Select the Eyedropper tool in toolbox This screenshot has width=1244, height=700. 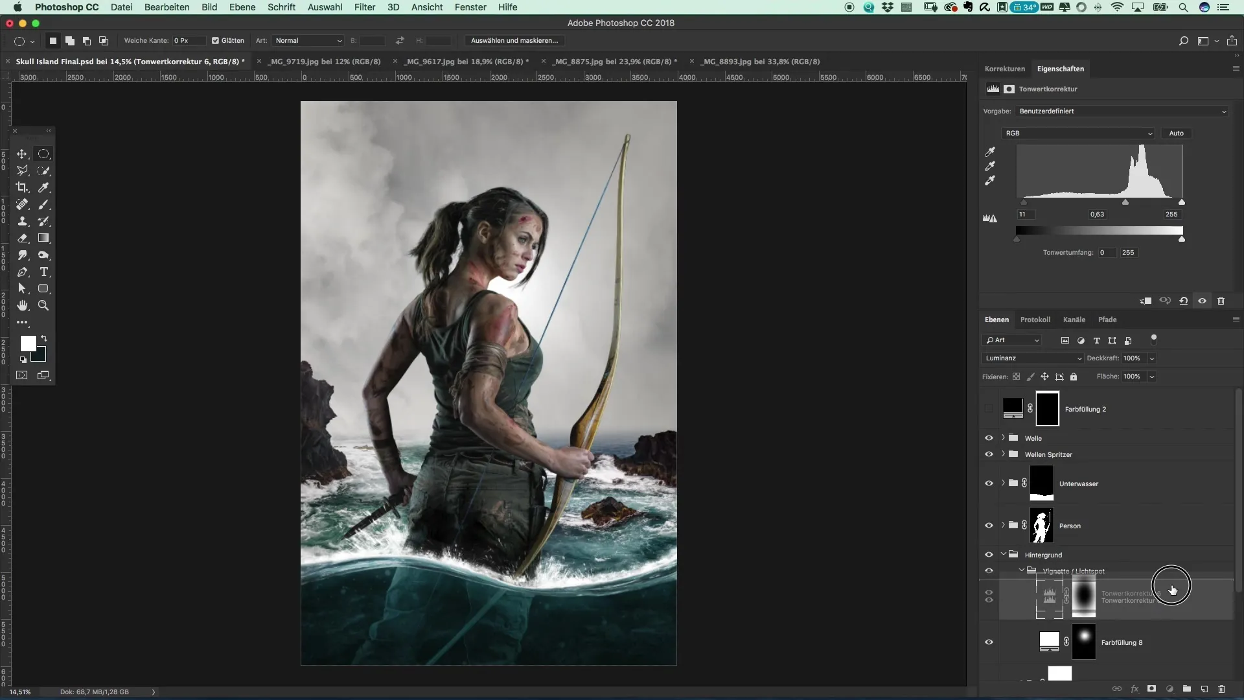tap(43, 187)
